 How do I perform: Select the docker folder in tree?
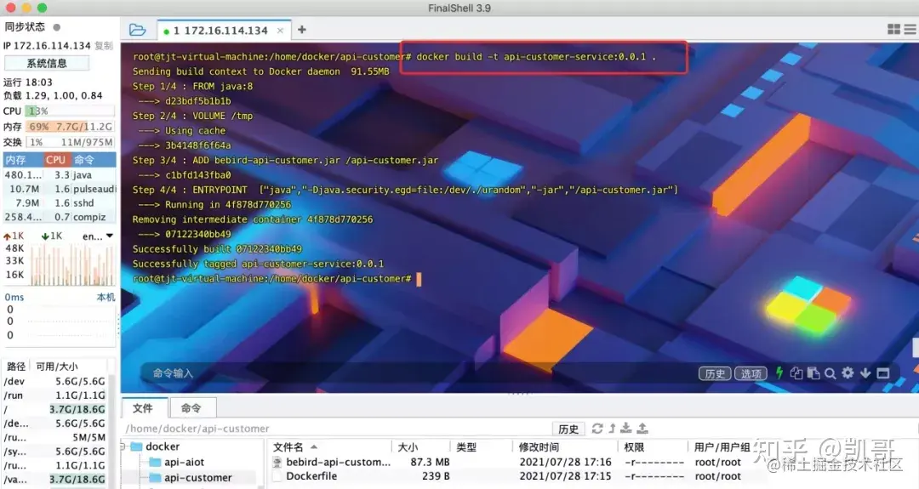click(155, 446)
